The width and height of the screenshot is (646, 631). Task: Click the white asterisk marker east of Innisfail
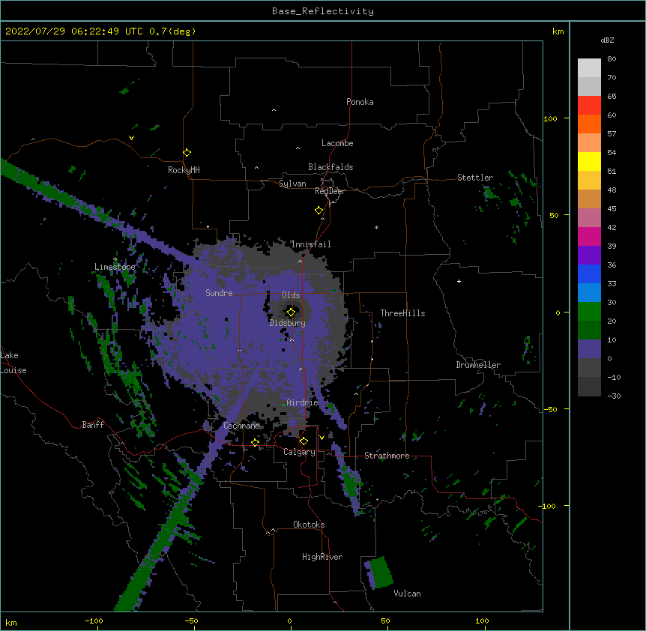pyautogui.click(x=376, y=227)
